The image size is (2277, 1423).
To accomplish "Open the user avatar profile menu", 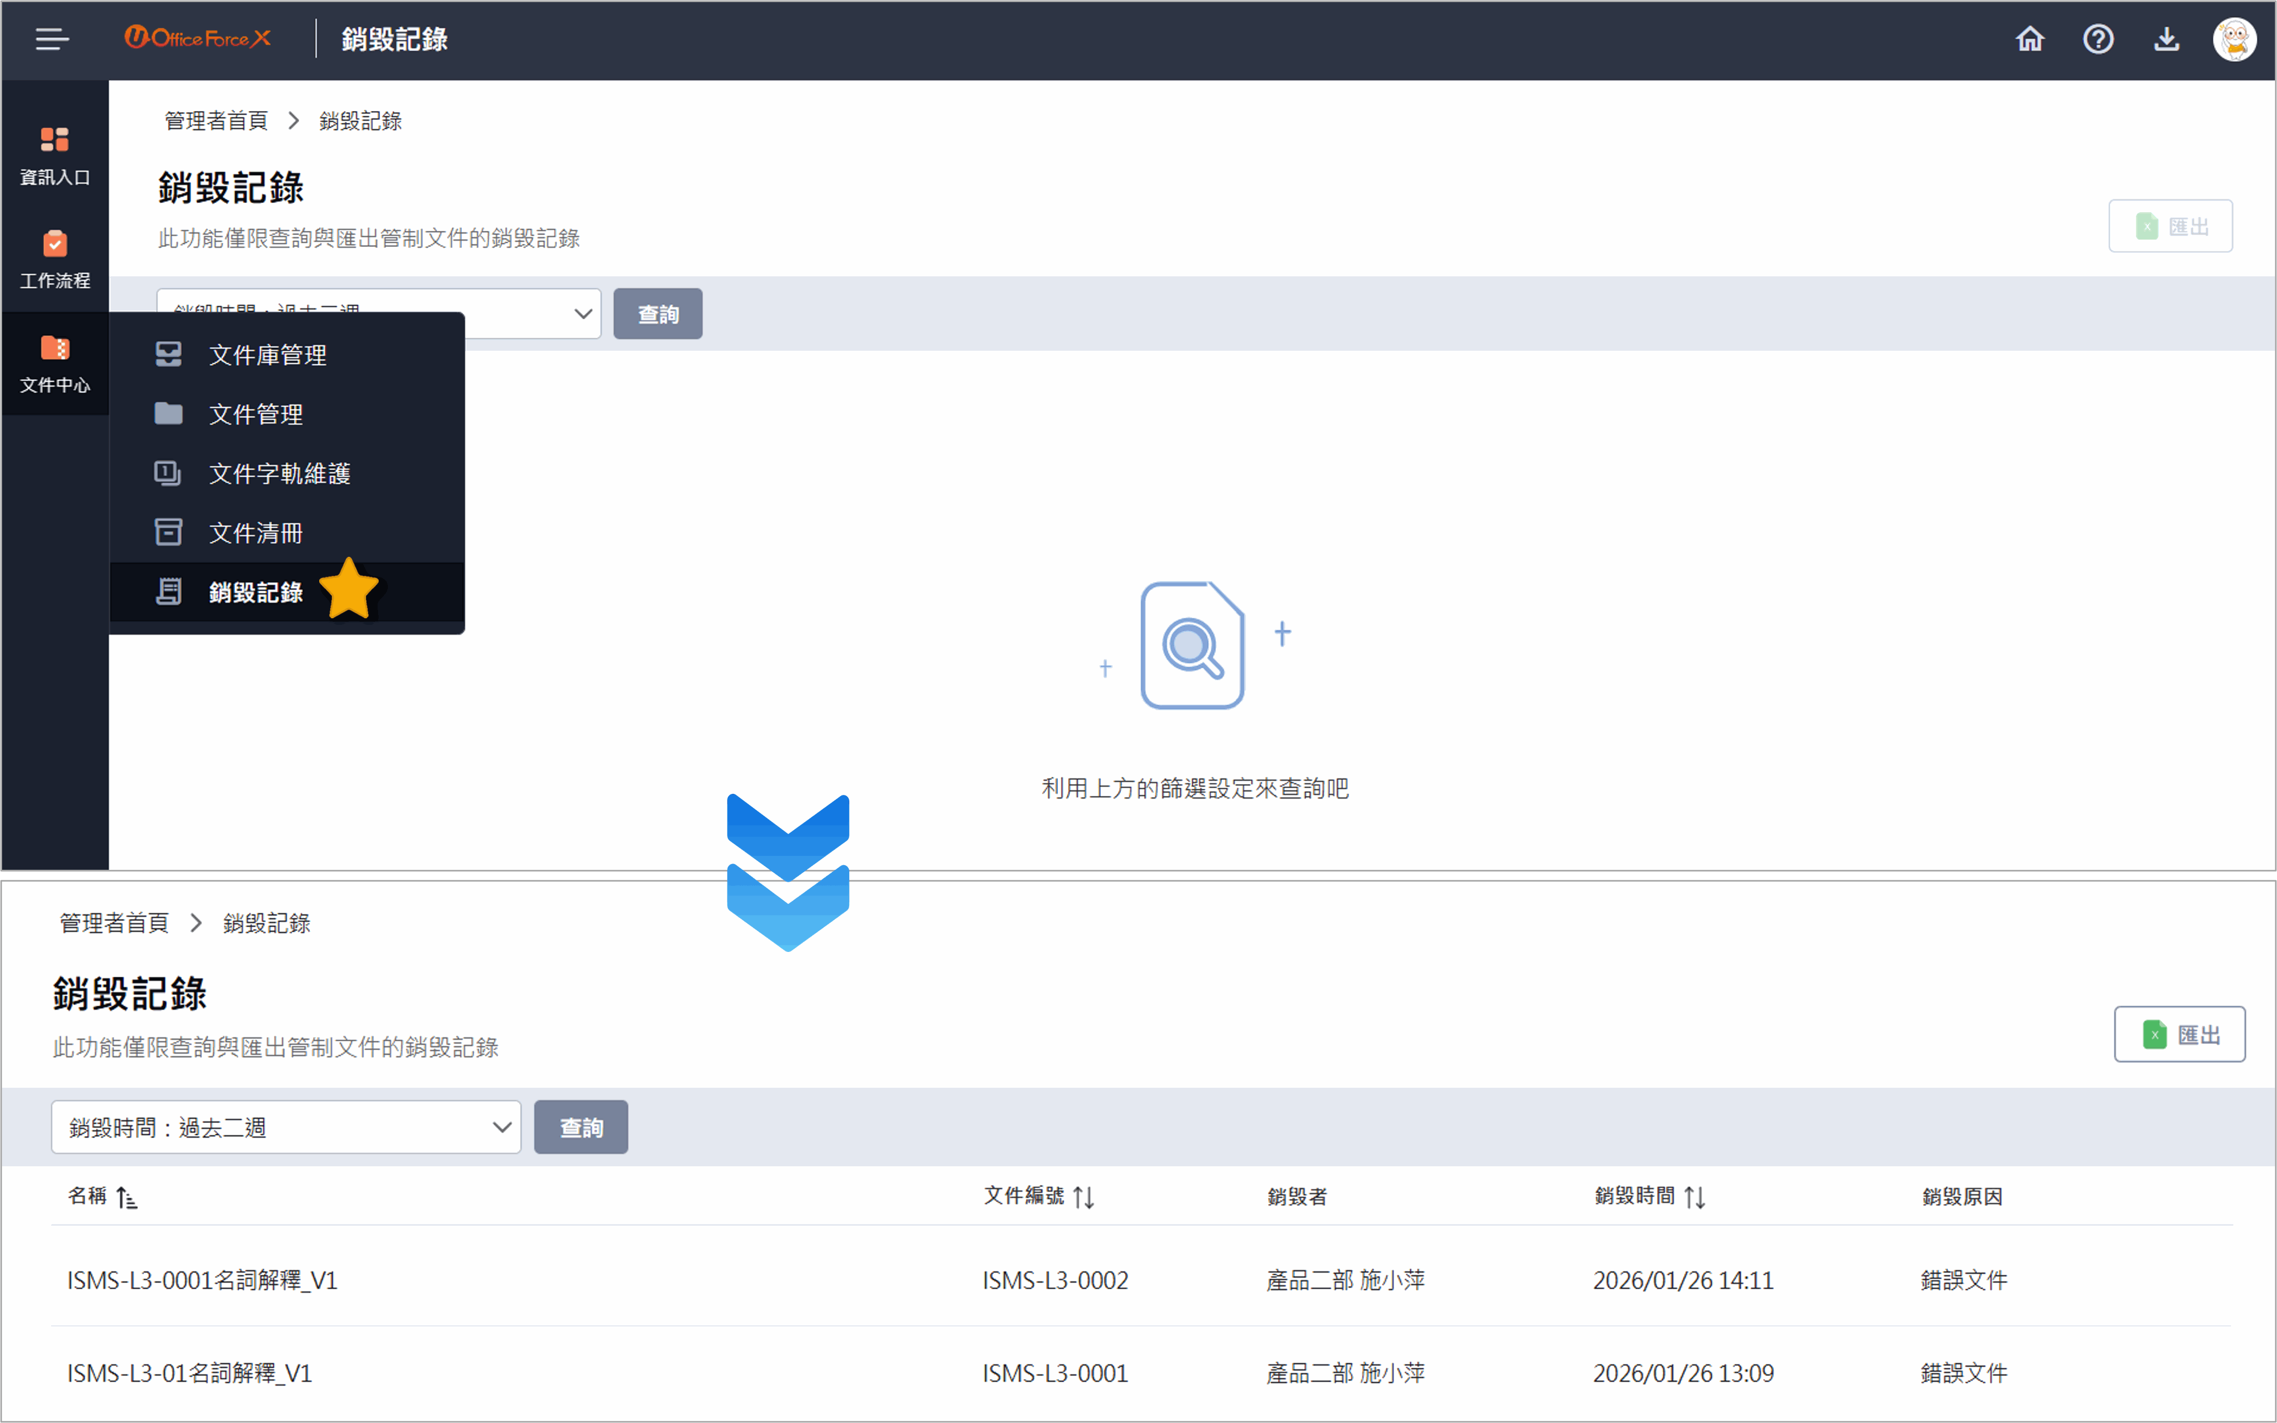I will pyautogui.click(x=2235, y=39).
